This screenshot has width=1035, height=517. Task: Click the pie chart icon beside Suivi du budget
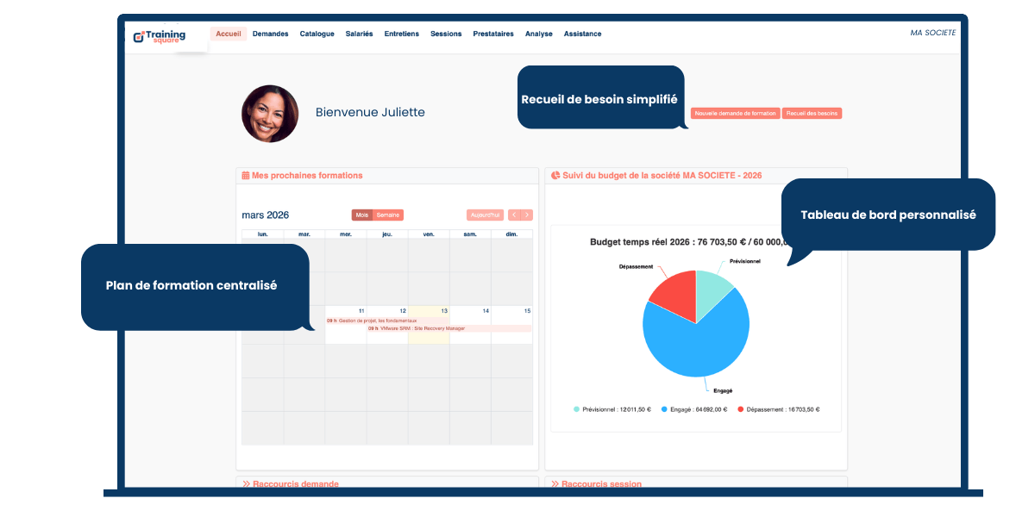555,176
